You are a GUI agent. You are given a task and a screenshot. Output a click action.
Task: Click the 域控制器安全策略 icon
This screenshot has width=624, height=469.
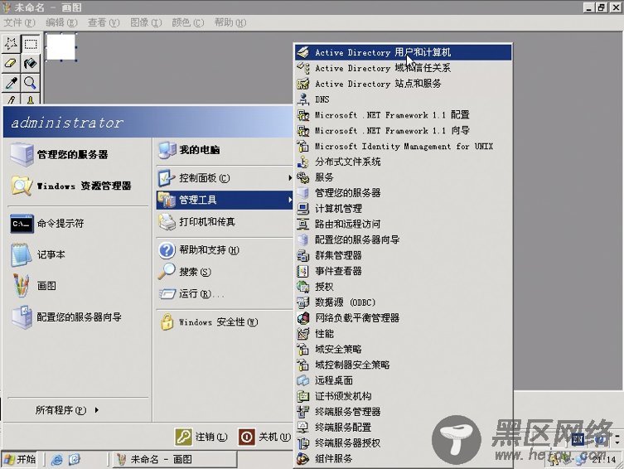point(302,365)
